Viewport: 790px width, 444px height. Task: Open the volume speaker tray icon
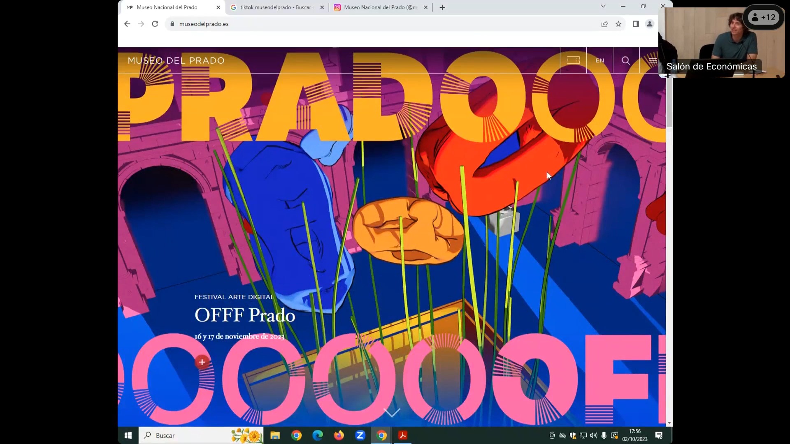(594, 435)
